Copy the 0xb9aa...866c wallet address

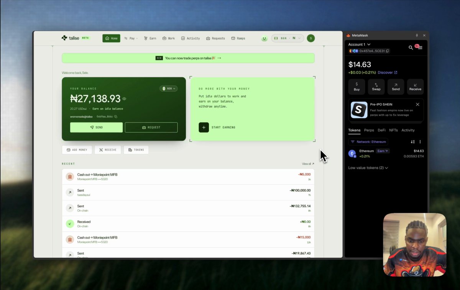tap(115, 117)
